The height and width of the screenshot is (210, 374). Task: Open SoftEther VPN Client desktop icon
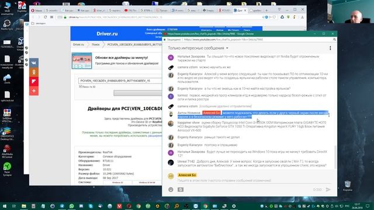(7, 116)
